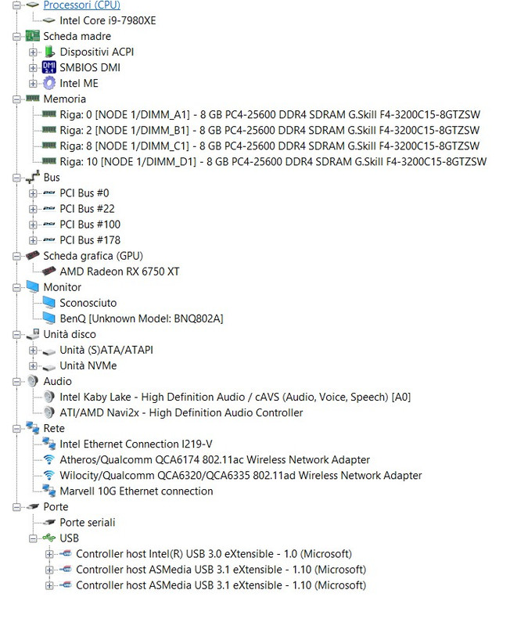Click the blue DMI icon
Viewport: 528px width, 626px height.
pos(49,67)
